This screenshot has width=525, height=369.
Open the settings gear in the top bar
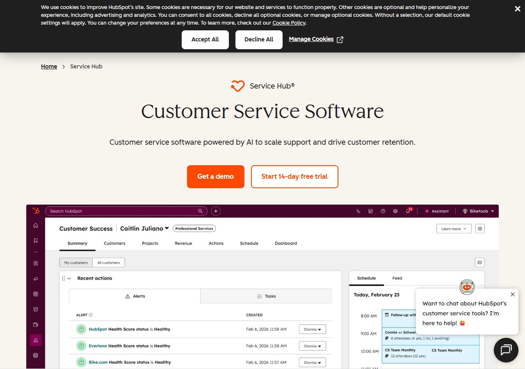point(395,211)
